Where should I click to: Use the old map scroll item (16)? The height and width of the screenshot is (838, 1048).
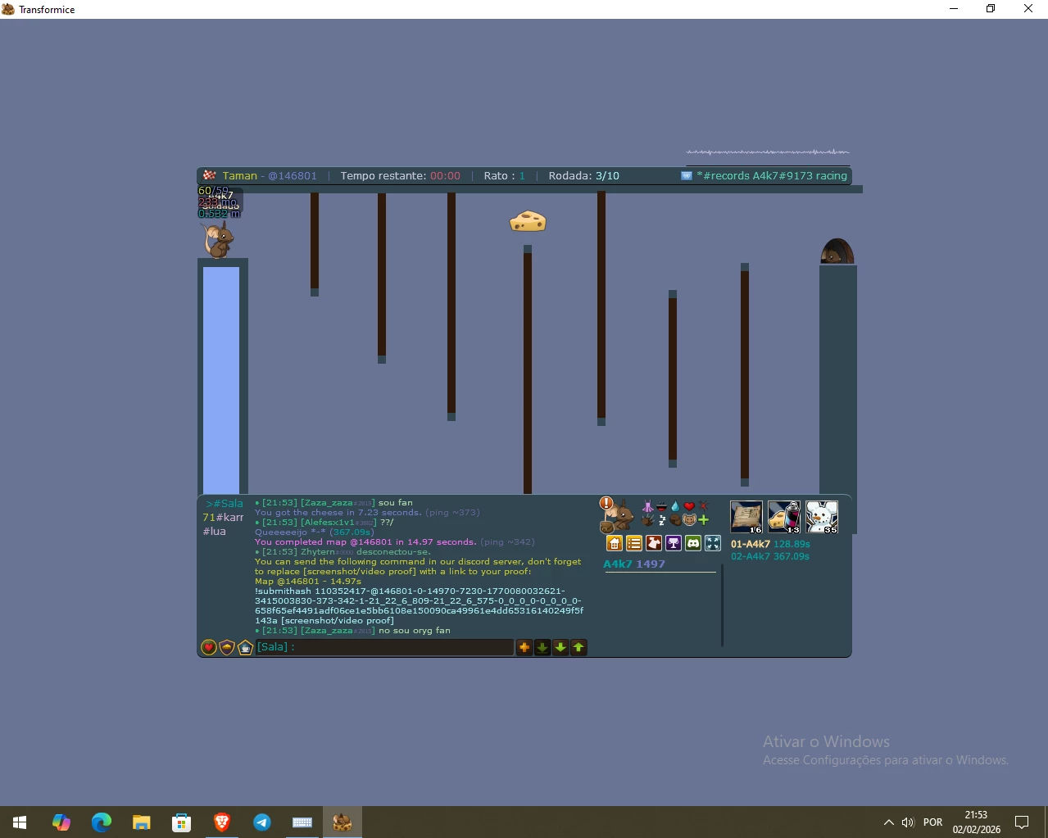pos(746,517)
